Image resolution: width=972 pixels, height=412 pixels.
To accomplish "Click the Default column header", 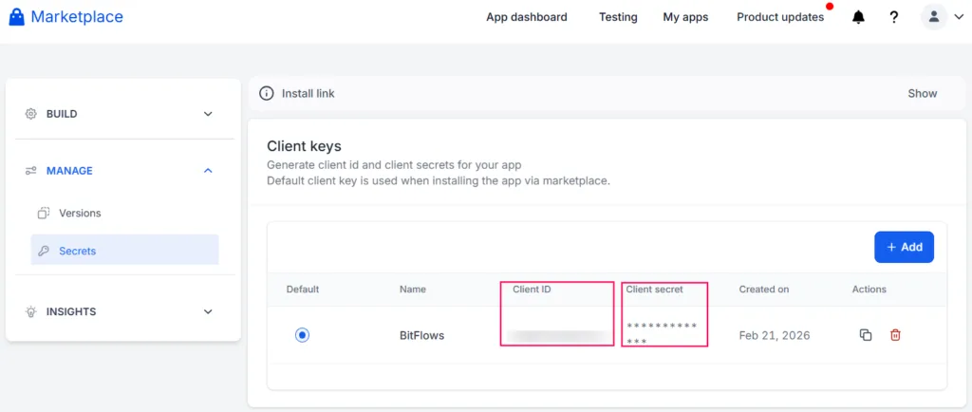I will 303,290.
